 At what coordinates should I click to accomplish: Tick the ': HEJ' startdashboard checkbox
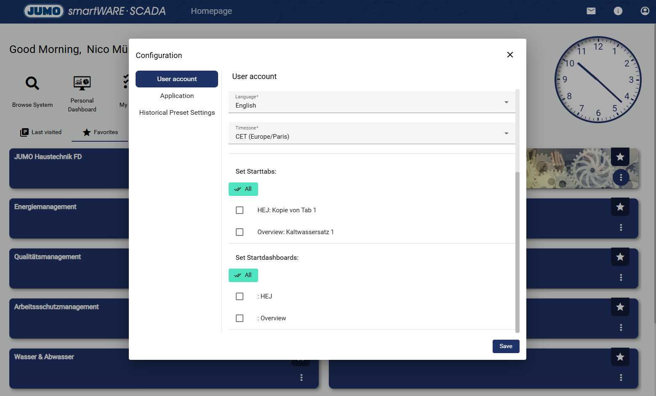tap(240, 296)
